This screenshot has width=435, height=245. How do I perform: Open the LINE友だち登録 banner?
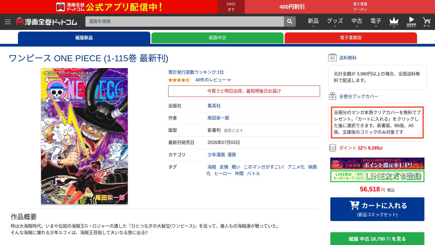click(x=377, y=176)
